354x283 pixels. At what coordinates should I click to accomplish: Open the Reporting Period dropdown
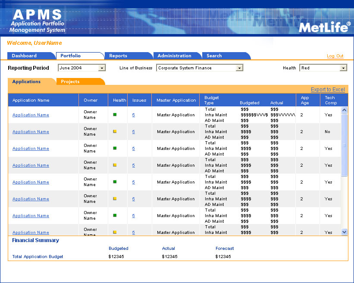coord(82,68)
